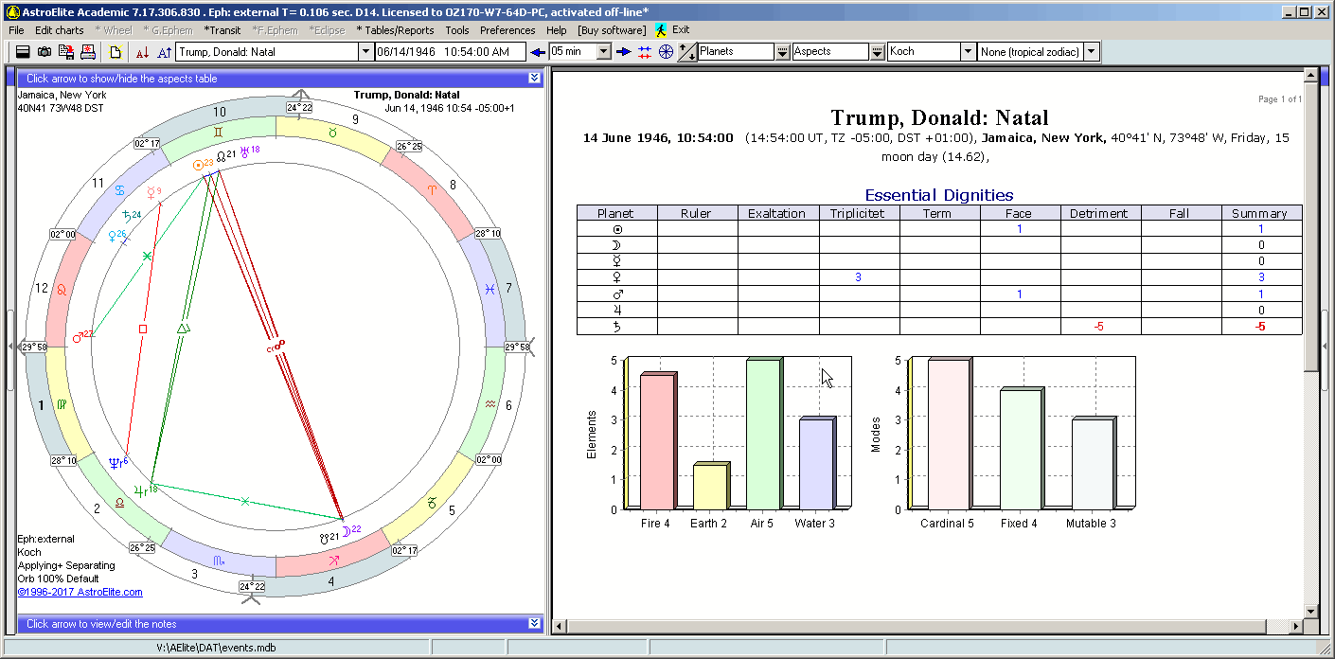
Task: Click the green Air bar in Elements chart
Action: click(763, 435)
